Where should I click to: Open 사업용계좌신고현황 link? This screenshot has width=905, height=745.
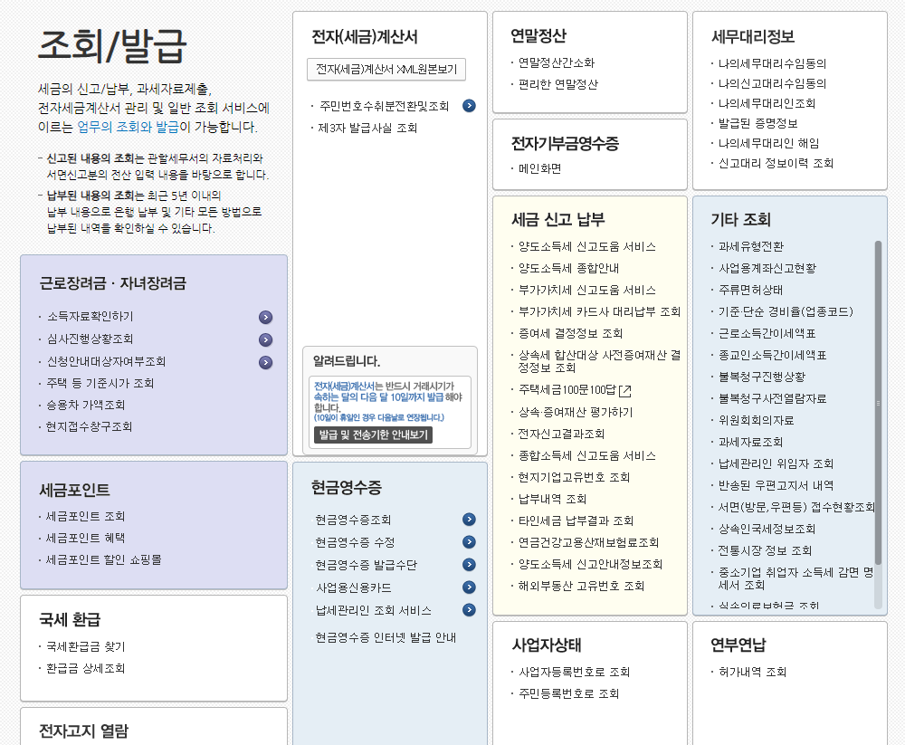[x=767, y=269]
